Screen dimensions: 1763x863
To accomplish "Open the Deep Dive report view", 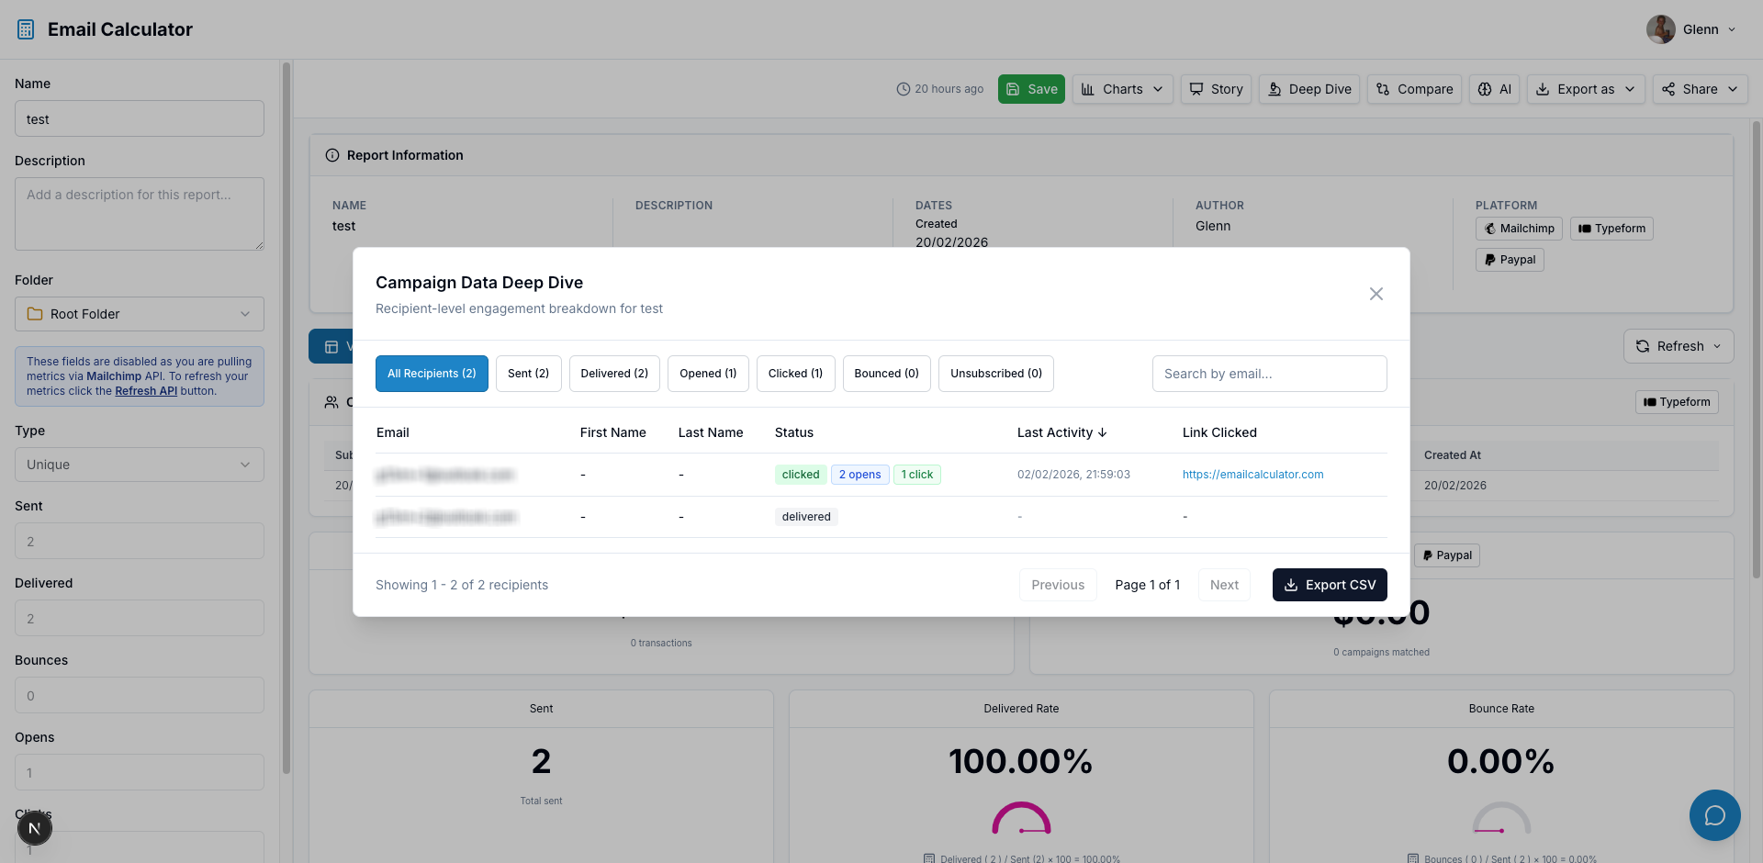I will click(x=1308, y=89).
